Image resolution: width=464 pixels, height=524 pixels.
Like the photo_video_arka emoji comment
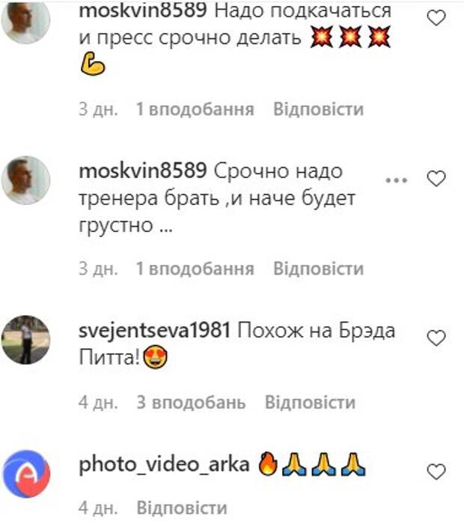(436, 471)
